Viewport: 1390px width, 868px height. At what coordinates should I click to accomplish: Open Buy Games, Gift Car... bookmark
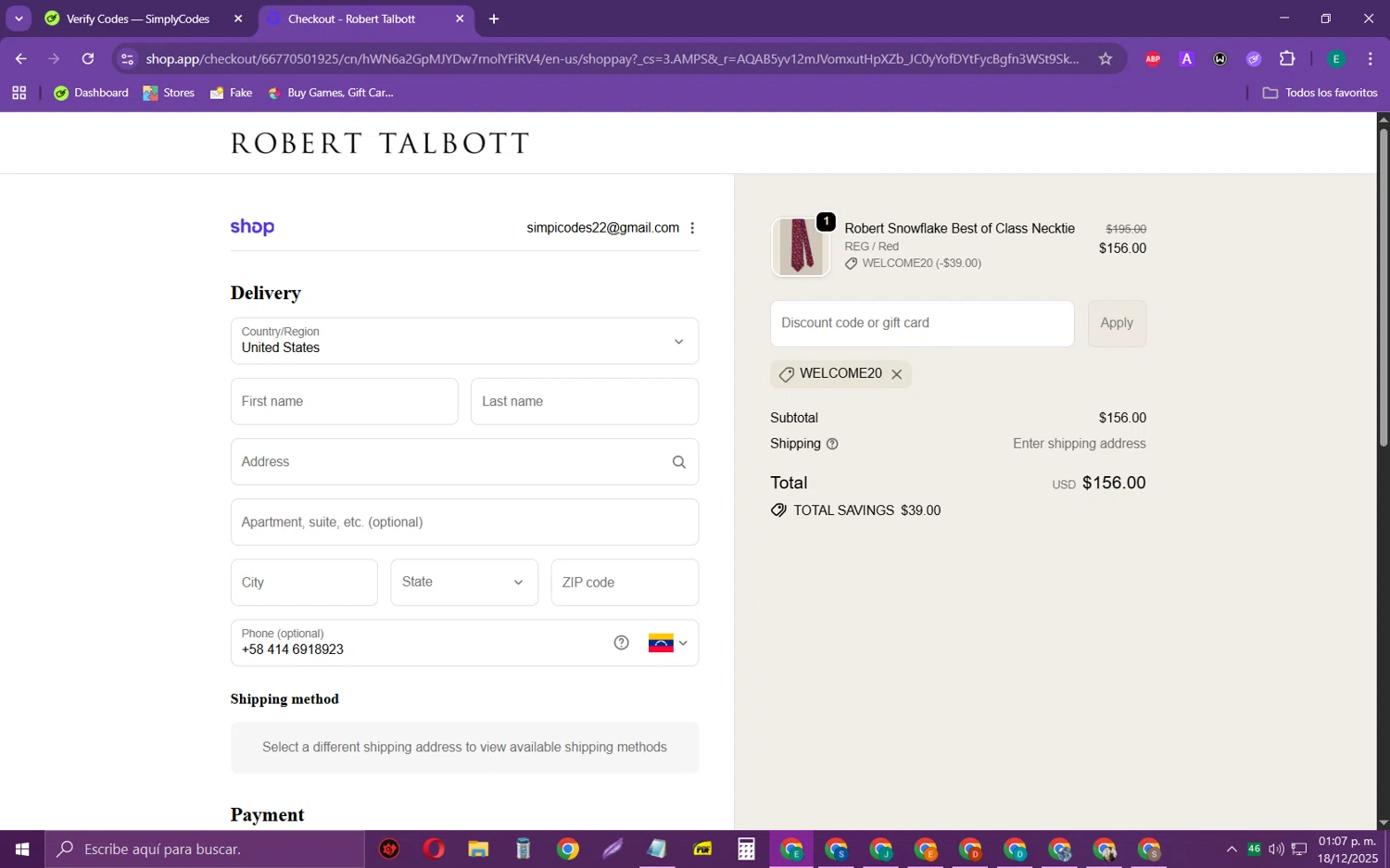click(330, 93)
